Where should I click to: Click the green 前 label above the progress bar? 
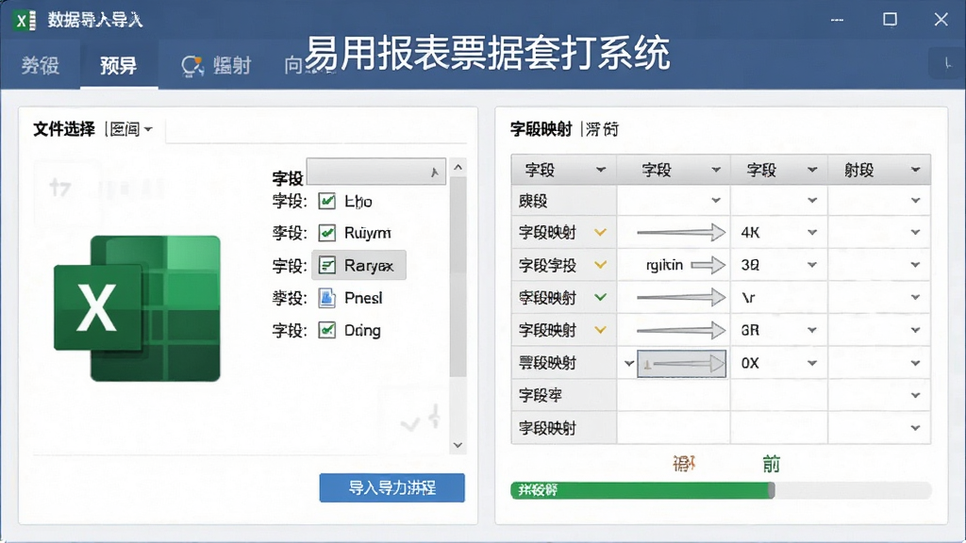[771, 463]
